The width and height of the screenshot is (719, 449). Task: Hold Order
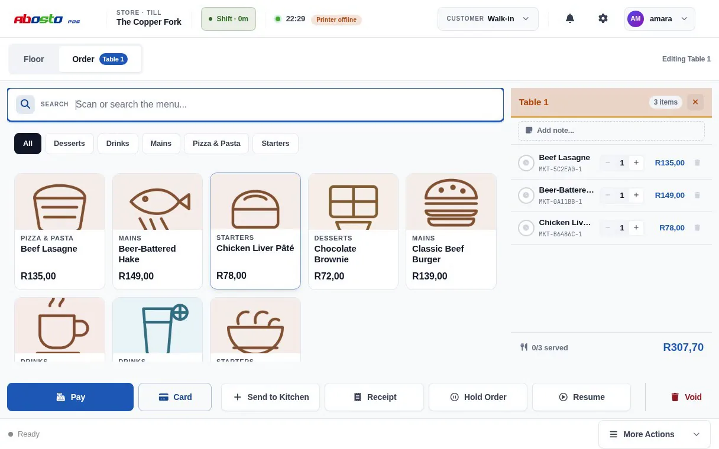tap(478, 397)
